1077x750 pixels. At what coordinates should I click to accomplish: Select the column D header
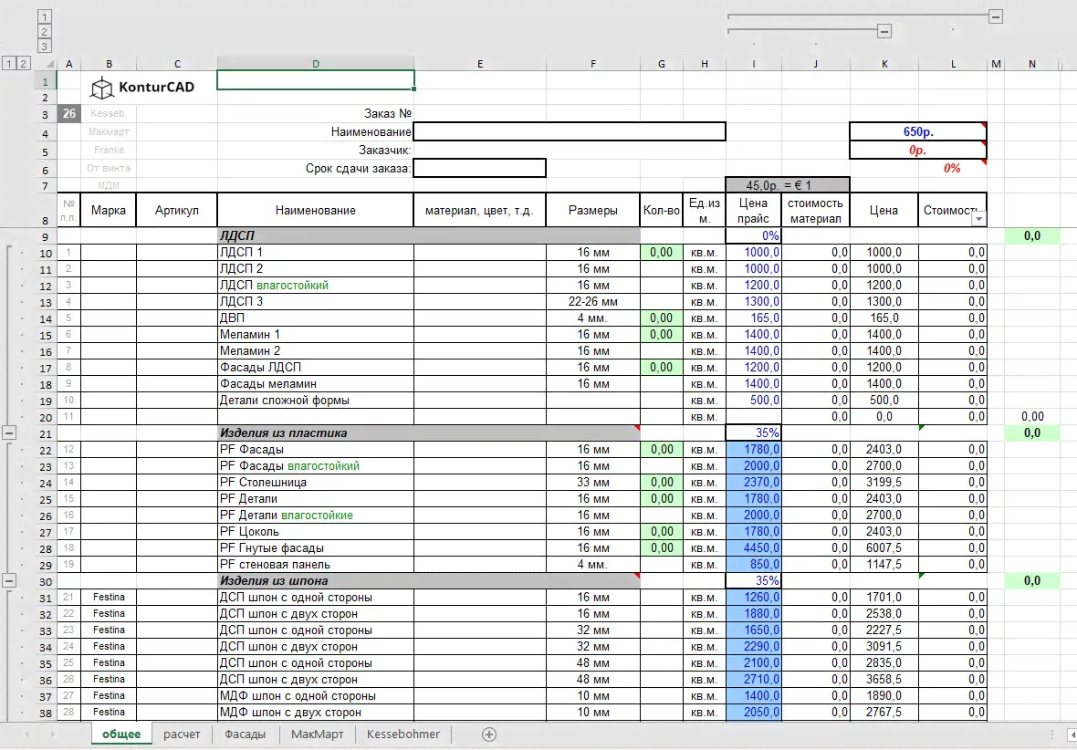(315, 63)
